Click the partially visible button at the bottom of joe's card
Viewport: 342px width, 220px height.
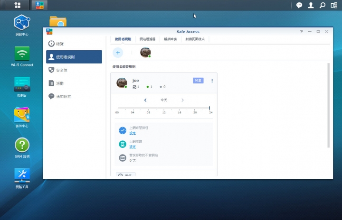(x=126, y=174)
